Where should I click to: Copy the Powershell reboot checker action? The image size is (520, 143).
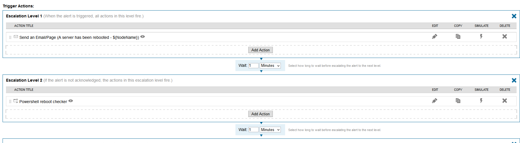(x=458, y=101)
